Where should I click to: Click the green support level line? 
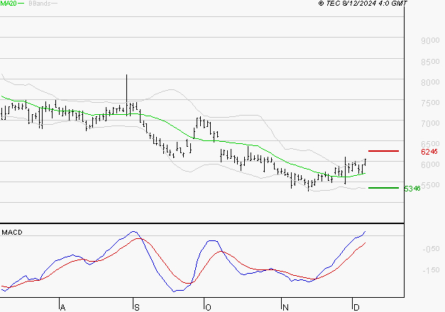[x=383, y=188]
